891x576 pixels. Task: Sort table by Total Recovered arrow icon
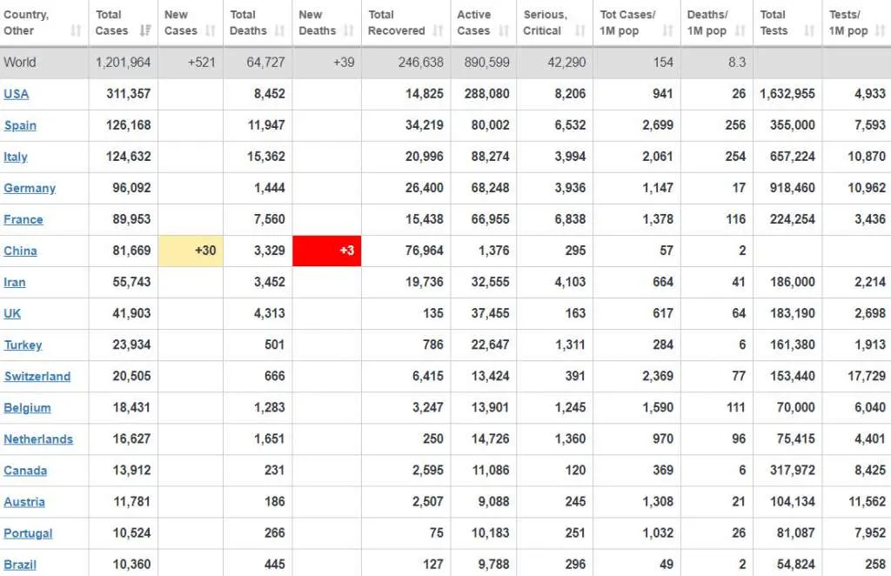coord(438,30)
